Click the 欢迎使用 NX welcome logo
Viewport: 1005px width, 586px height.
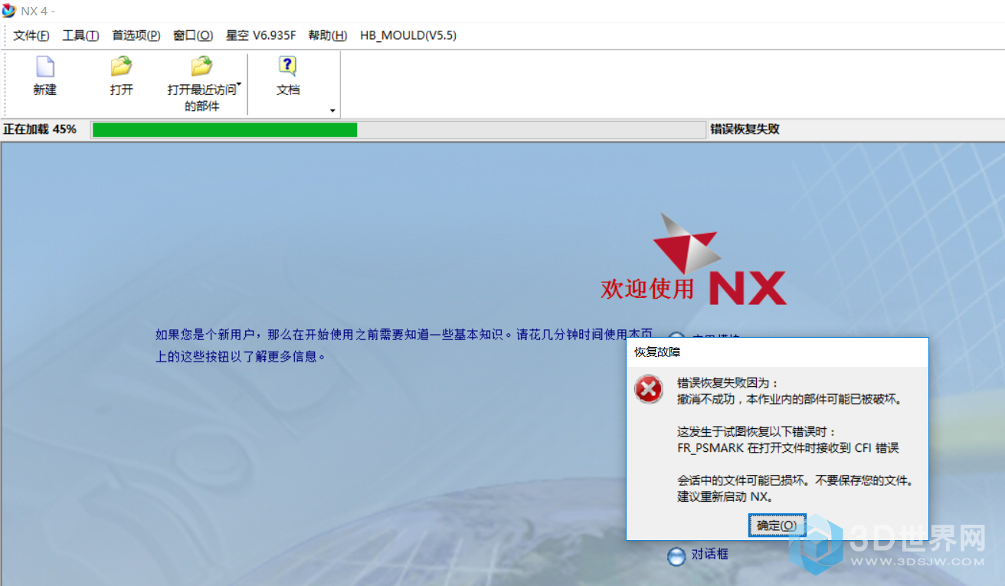694,259
